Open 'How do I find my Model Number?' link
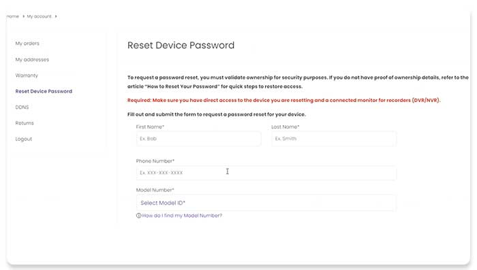This screenshot has width=477, height=270. click(182, 216)
